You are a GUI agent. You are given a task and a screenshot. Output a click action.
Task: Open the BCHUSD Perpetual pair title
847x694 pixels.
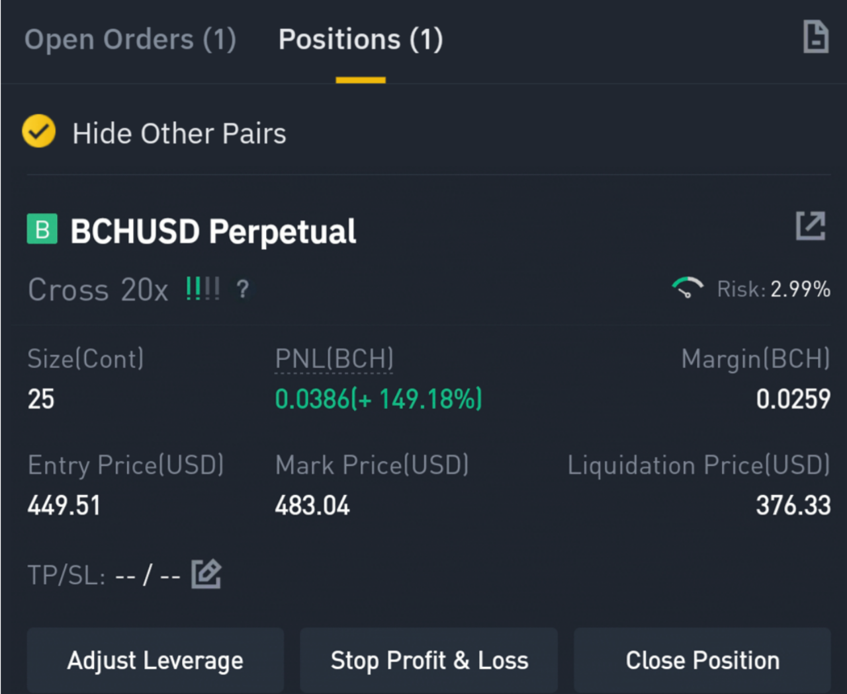[x=213, y=231]
